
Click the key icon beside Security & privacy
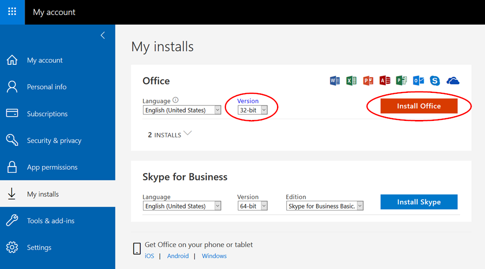click(12, 140)
